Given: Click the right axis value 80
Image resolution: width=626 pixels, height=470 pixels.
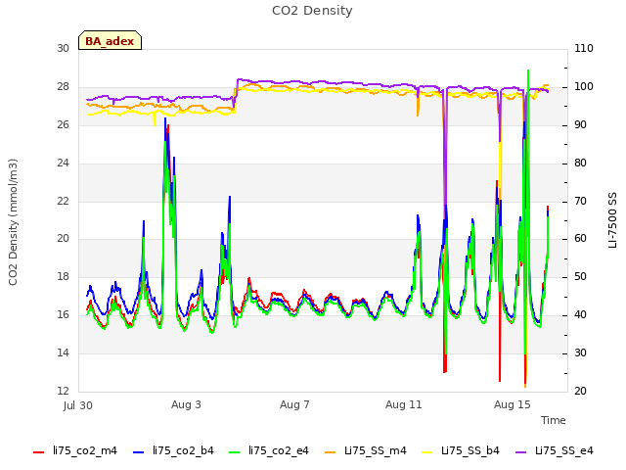Looking at the screenshot, I should point(580,163).
